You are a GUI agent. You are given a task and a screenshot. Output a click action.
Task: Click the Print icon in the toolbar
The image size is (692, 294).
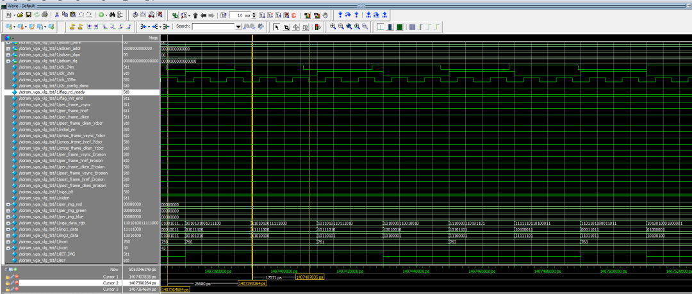[x=45, y=14]
